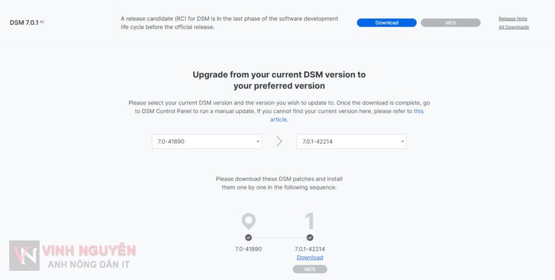Click the 7.0-41890 label in the sequence
Screen dimensions: 555x280
tap(248, 249)
